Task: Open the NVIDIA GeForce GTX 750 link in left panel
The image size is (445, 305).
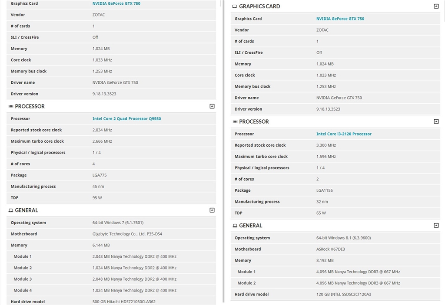Action: click(x=116, y=3)
